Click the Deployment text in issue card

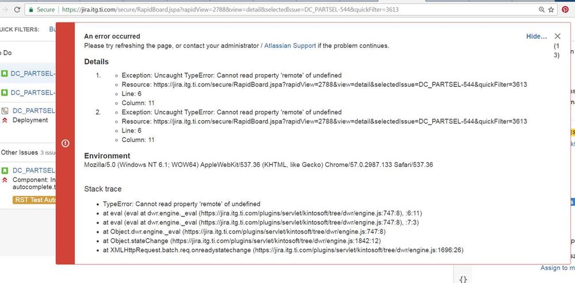tap(30, 120)
